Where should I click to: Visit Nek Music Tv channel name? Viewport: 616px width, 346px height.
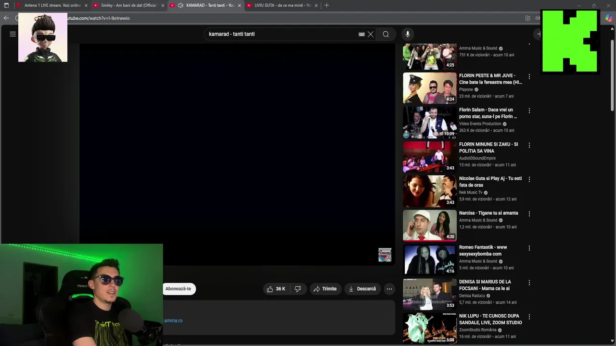(471, 192)
